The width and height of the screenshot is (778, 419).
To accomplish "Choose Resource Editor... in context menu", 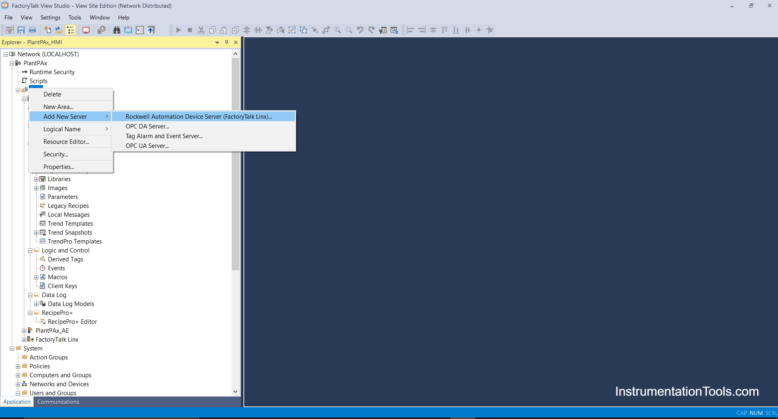I will pos(71,142).
